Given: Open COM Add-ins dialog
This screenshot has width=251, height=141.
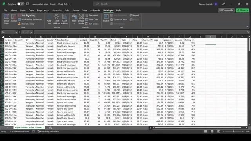Looking at the screenshot, I should point(64,19).
